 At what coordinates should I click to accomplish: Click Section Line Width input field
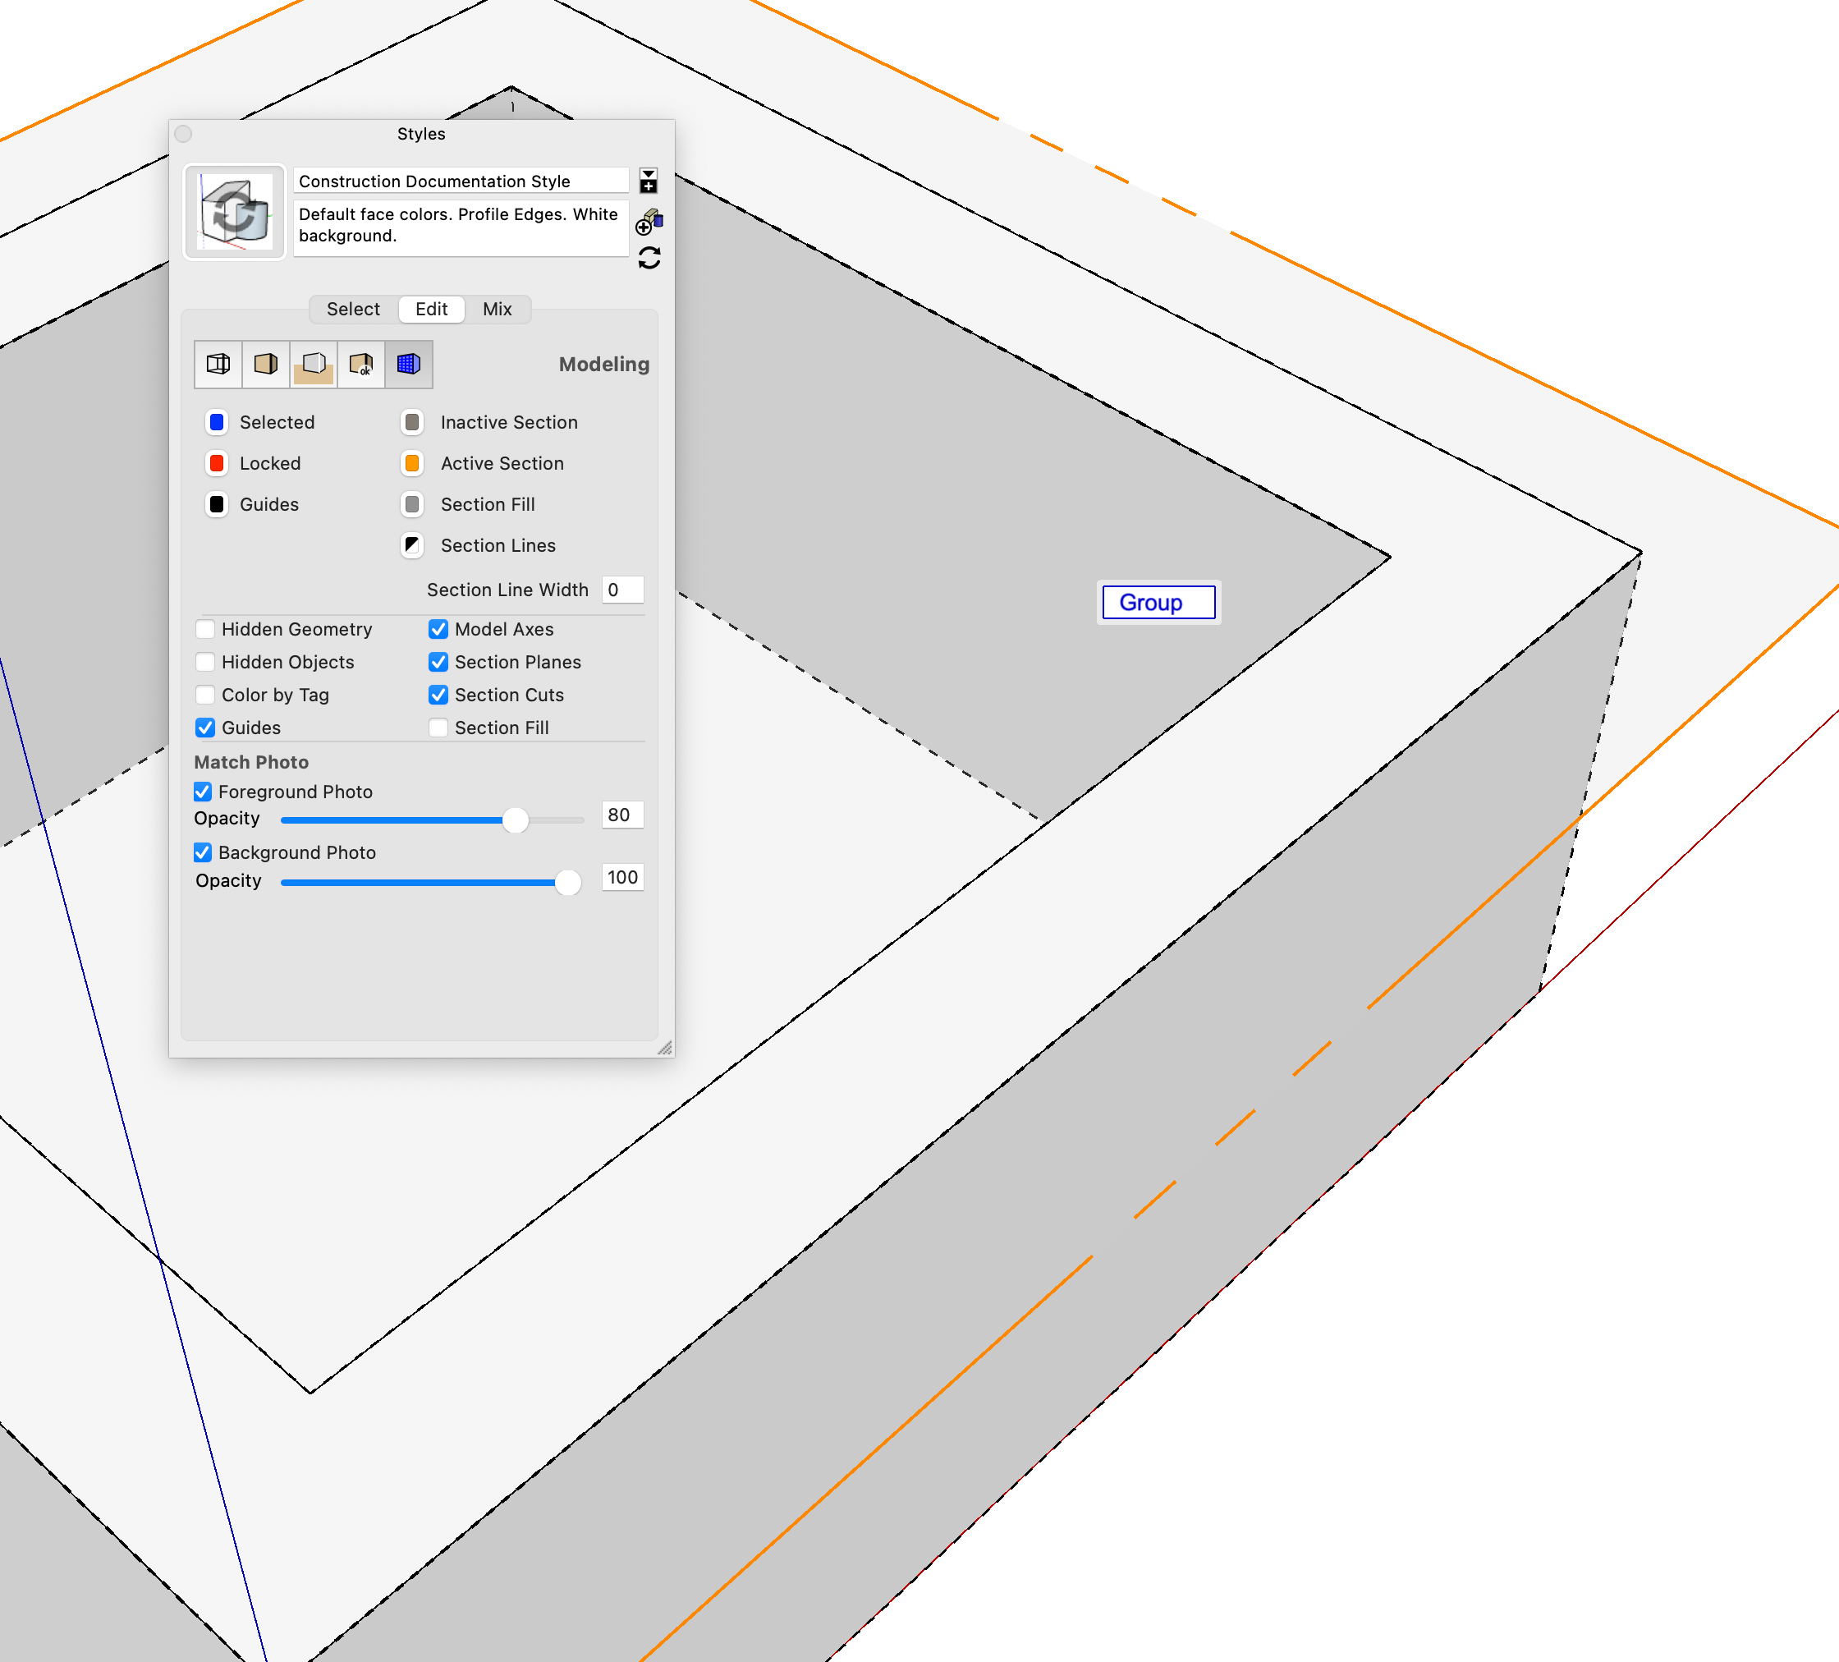(x=623, y=590)
